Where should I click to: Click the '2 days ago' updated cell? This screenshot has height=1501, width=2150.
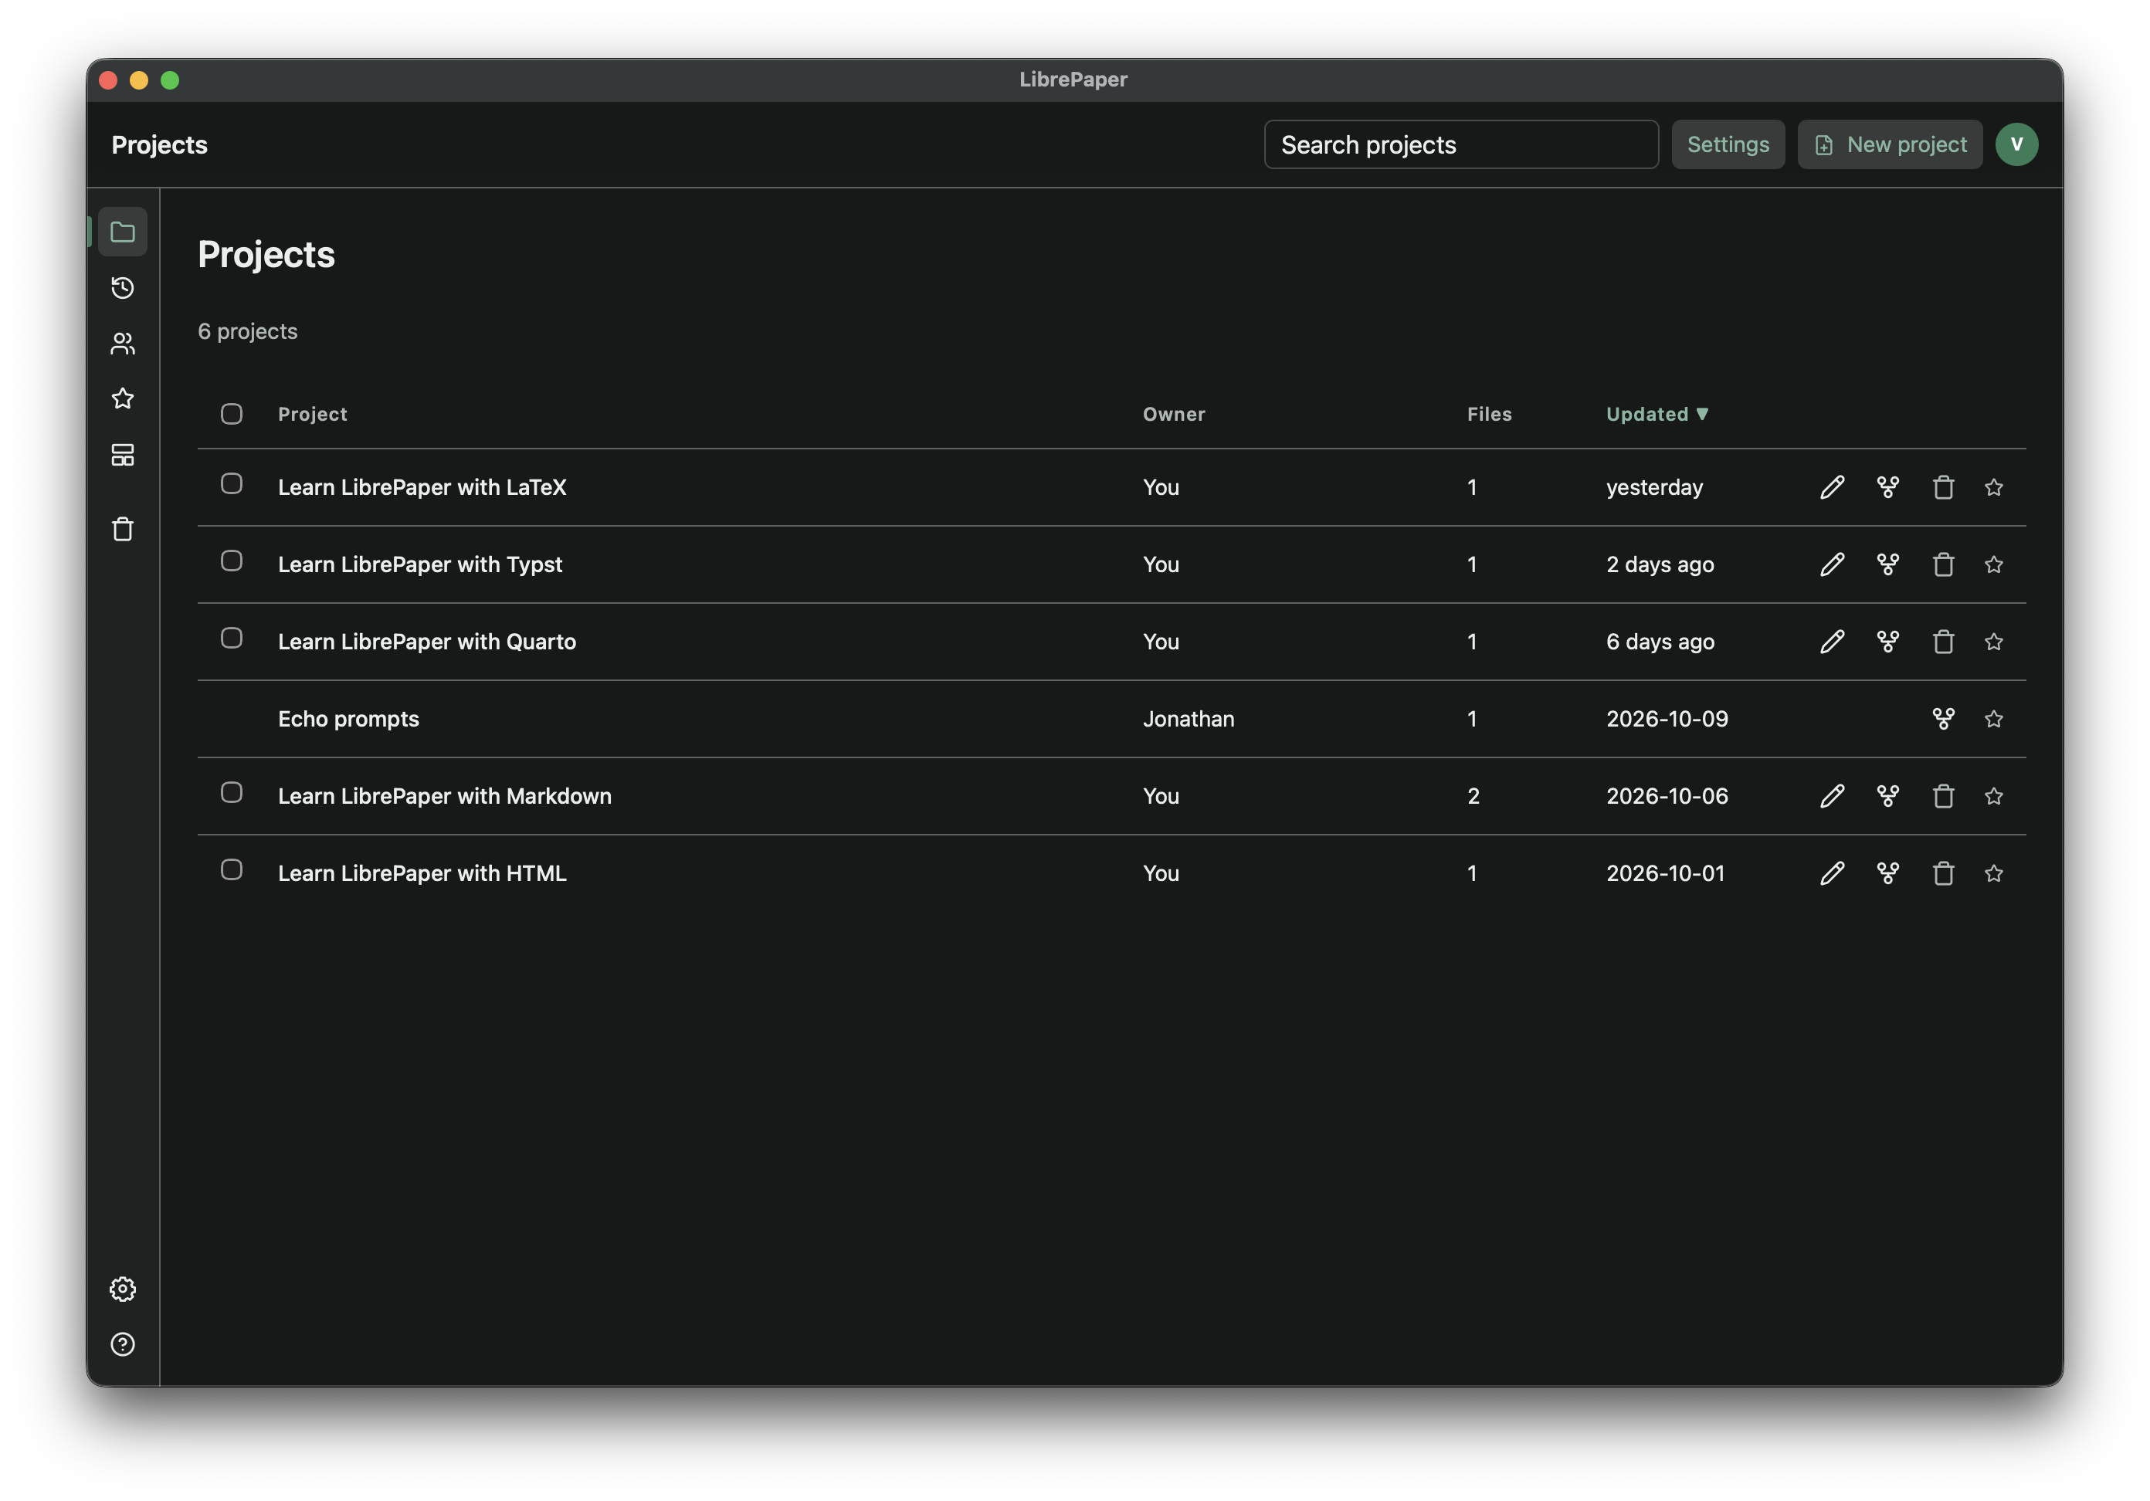point(1660,564)
